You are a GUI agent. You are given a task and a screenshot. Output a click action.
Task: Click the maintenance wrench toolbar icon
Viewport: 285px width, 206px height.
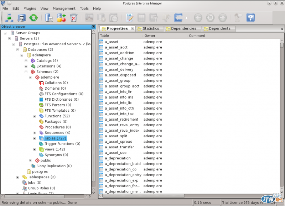coord(166,18)
